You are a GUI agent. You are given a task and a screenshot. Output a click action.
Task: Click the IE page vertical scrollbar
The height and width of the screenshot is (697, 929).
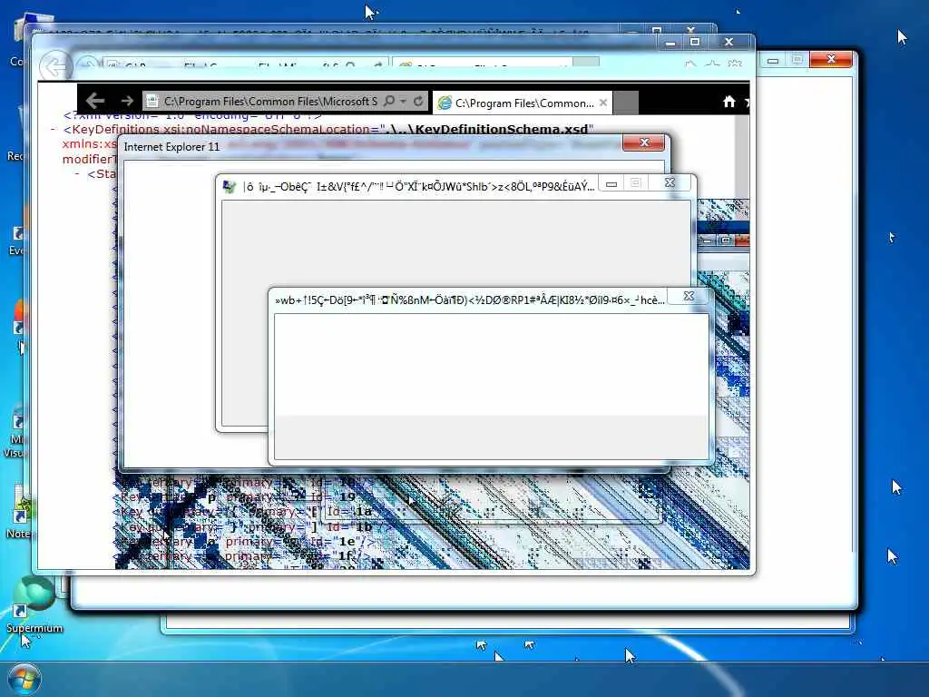pyautogui.click(x=742, y=157)
